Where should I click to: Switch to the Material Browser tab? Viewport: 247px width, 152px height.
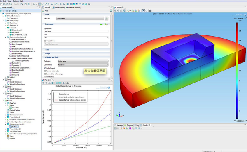coord(73,7)
